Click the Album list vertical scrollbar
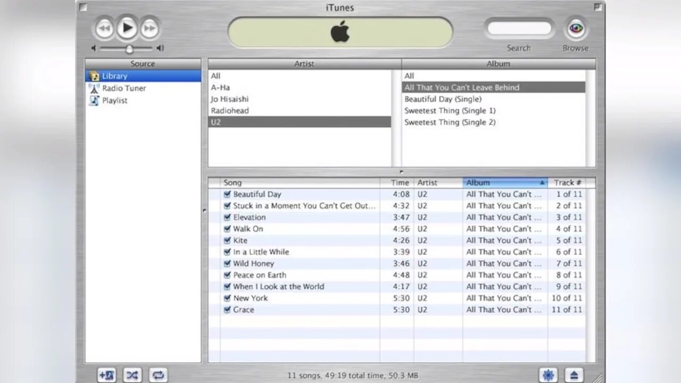This screenshot has width=681, height=383. tap(591, 118)
